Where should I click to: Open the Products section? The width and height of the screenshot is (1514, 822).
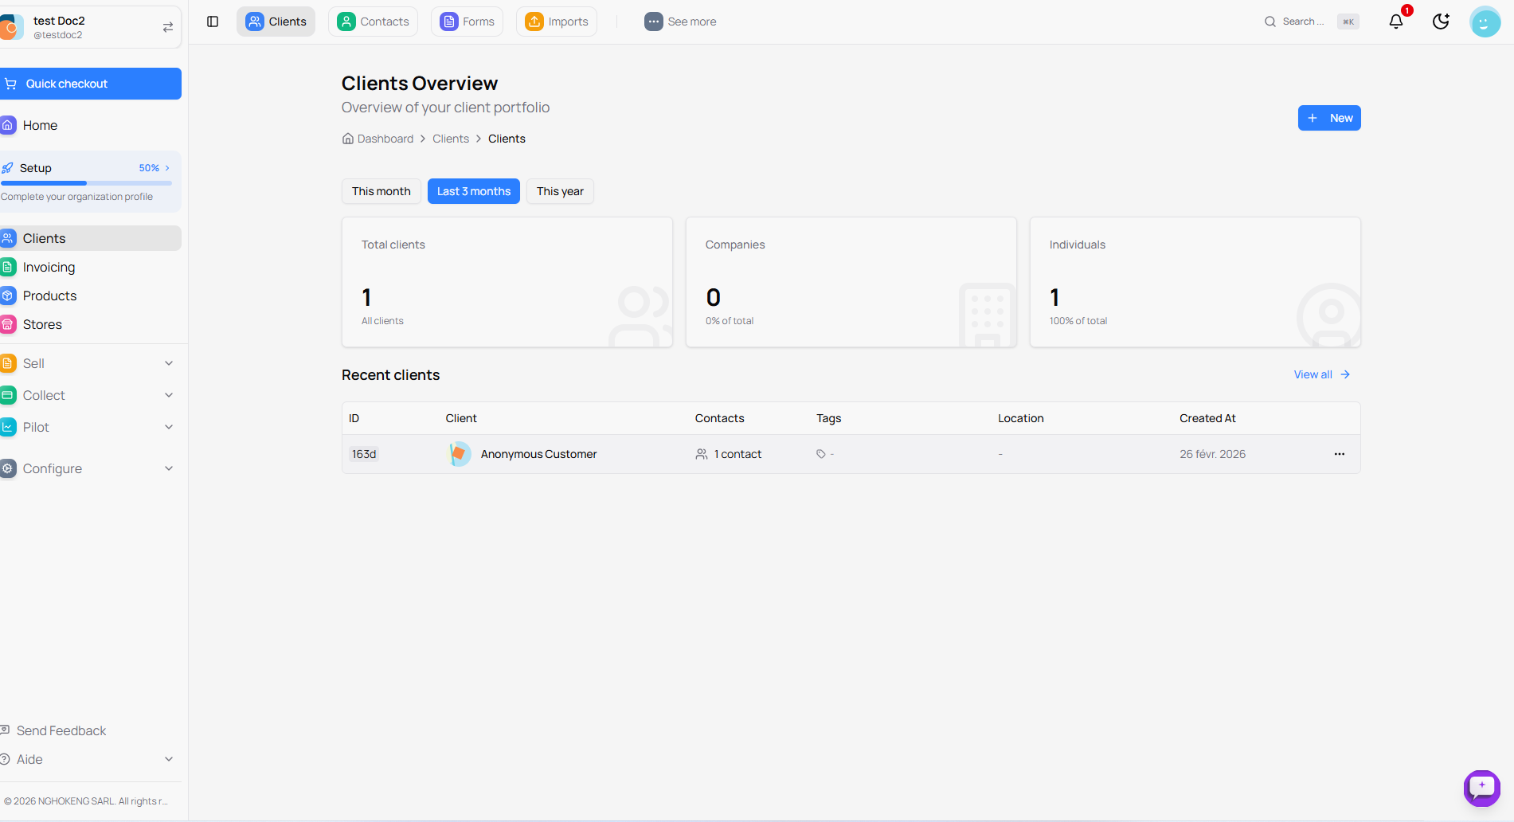tap(49, 295)
